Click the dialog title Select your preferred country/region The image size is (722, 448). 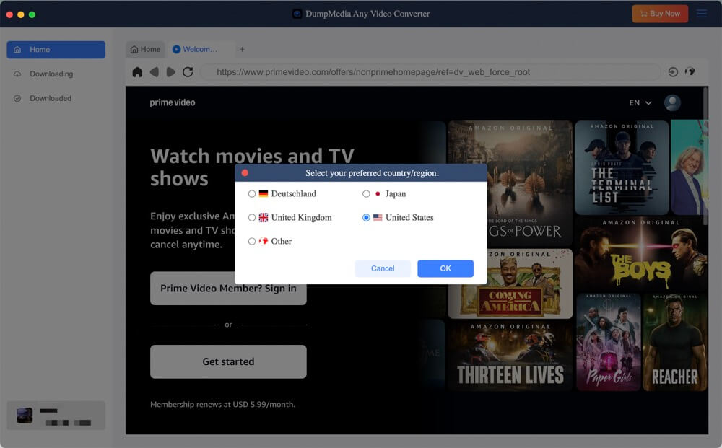372,173
